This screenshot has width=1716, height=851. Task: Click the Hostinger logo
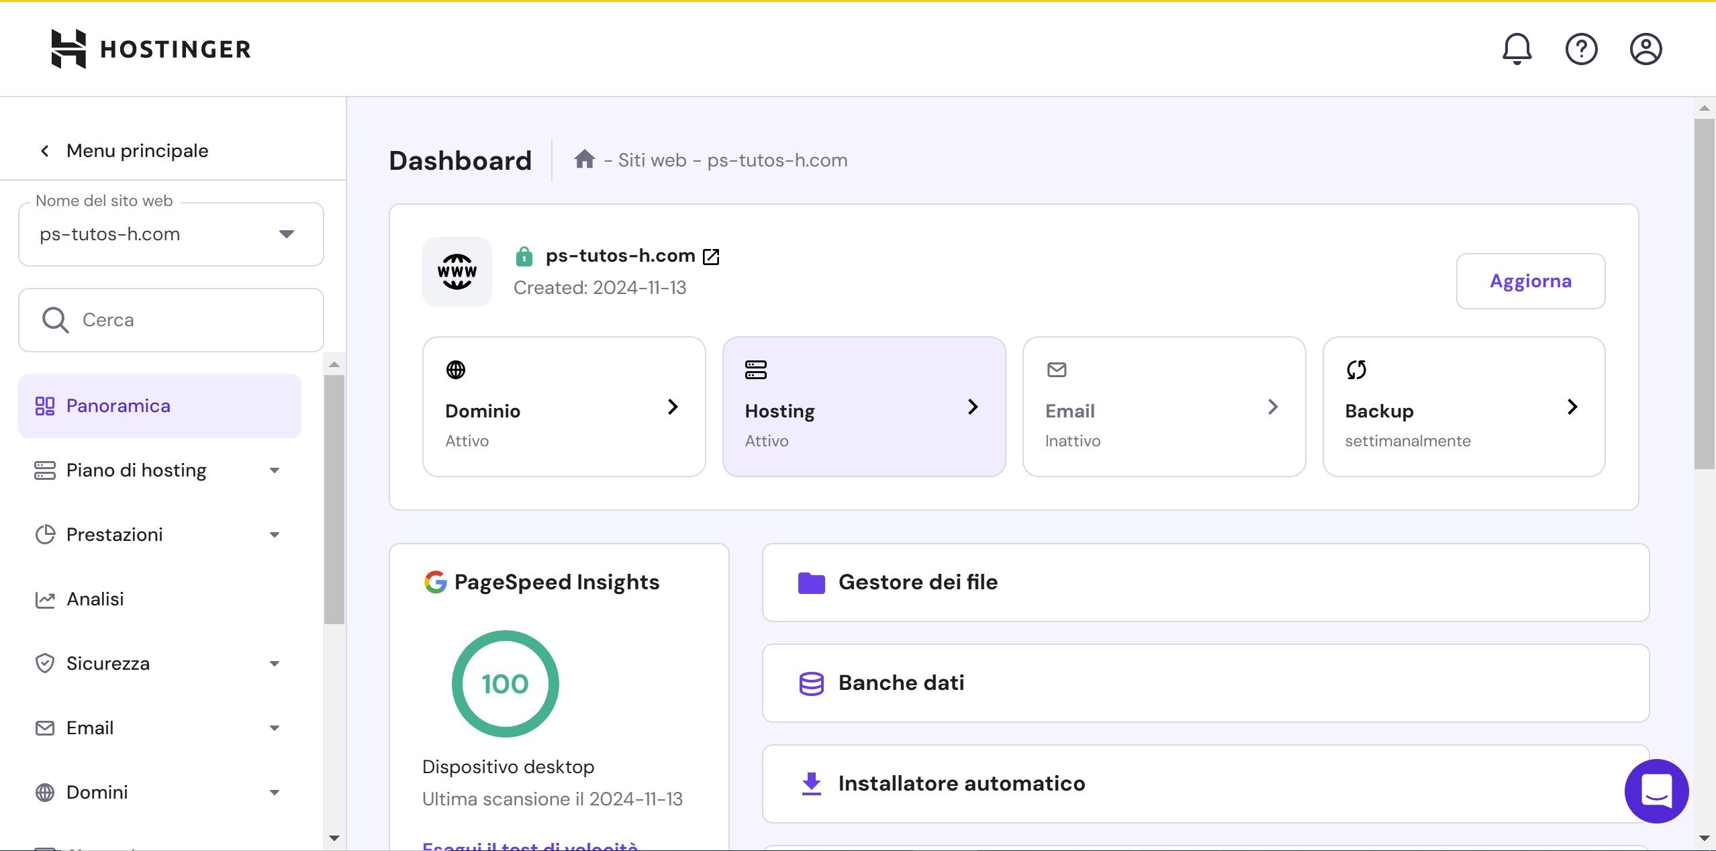point(151,49)
